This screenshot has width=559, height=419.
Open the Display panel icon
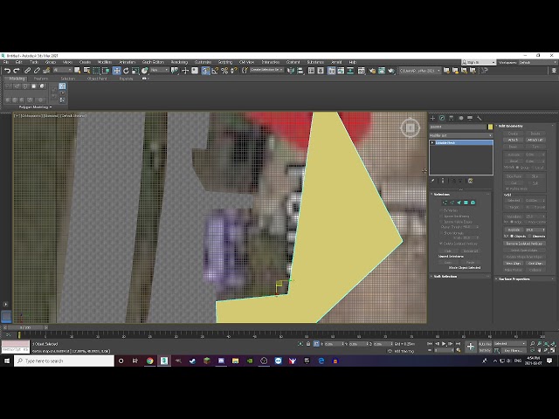click(x=470, y=118)
